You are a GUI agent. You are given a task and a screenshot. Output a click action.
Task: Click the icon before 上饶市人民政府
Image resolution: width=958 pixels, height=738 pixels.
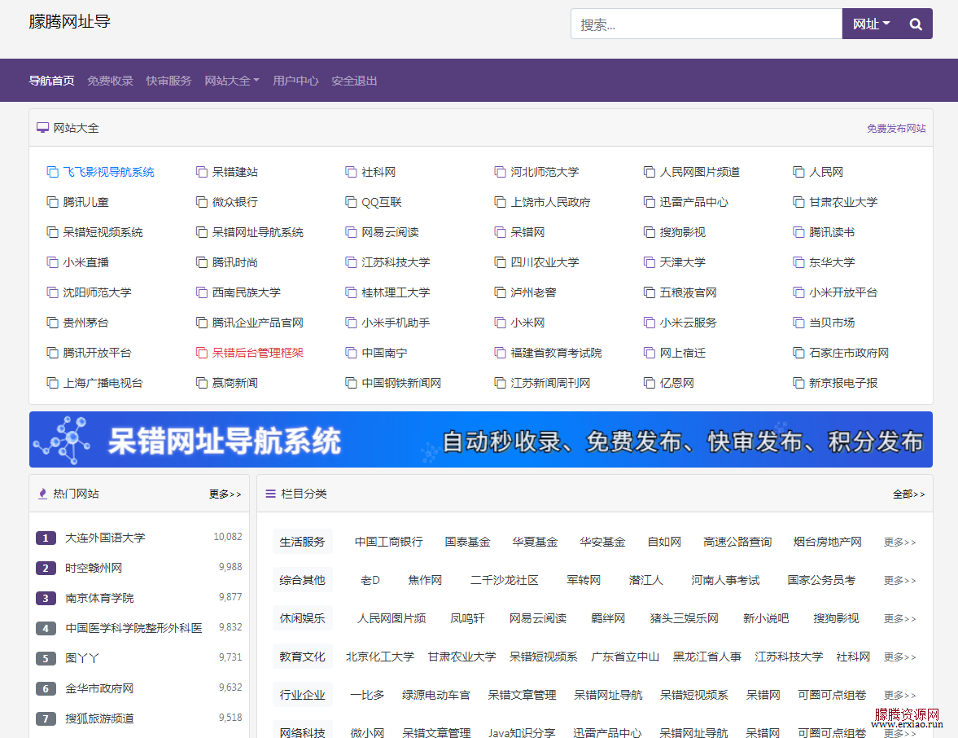(500, 202)
